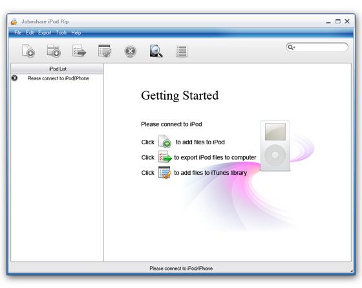Click the Export iPod files to computer icon

pos(79,50)
